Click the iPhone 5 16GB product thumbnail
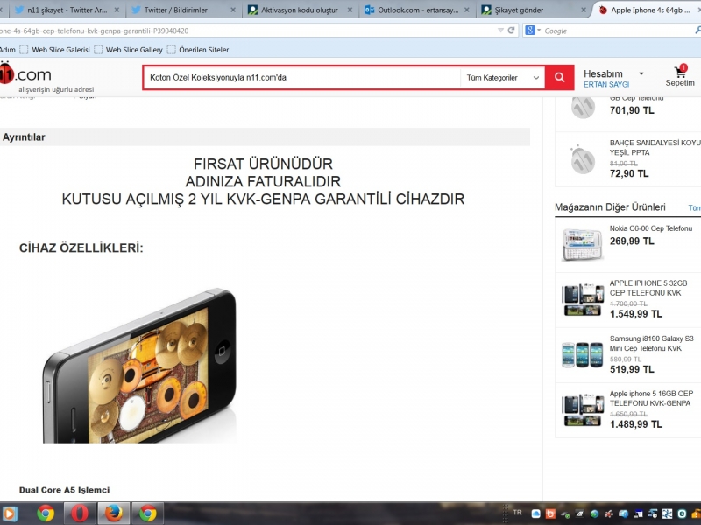This screenshot has height=525, width=701. (583, 409)
